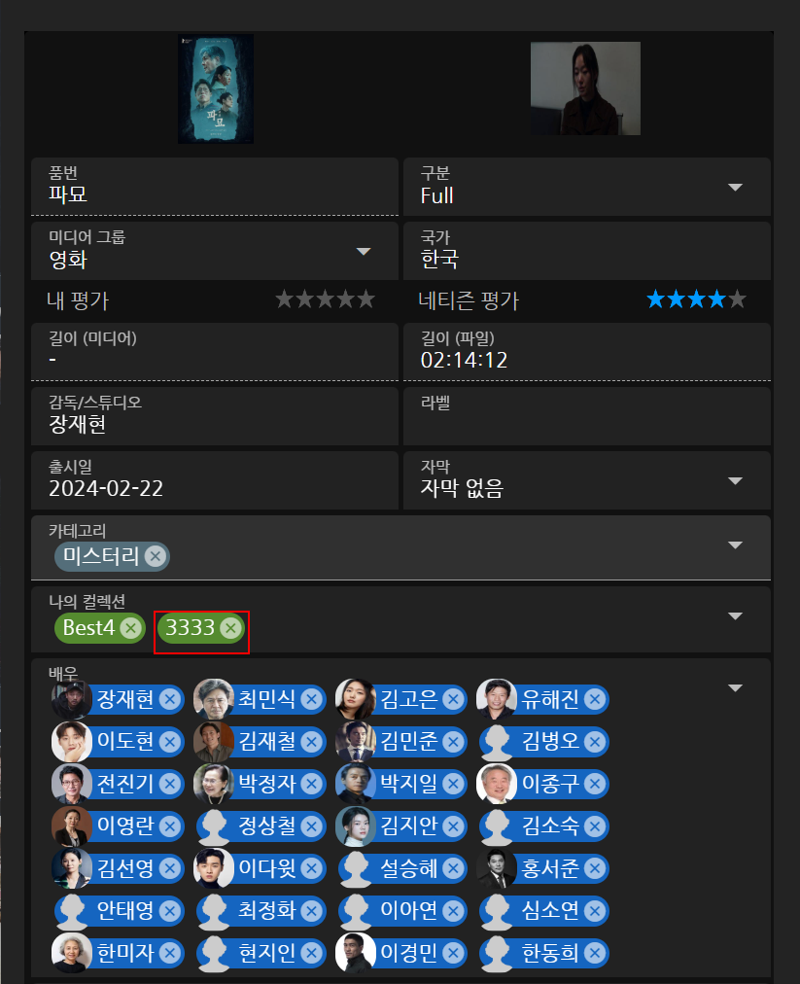
Task: Delete the 김고은 actor chip
Action: click(453, 699)
